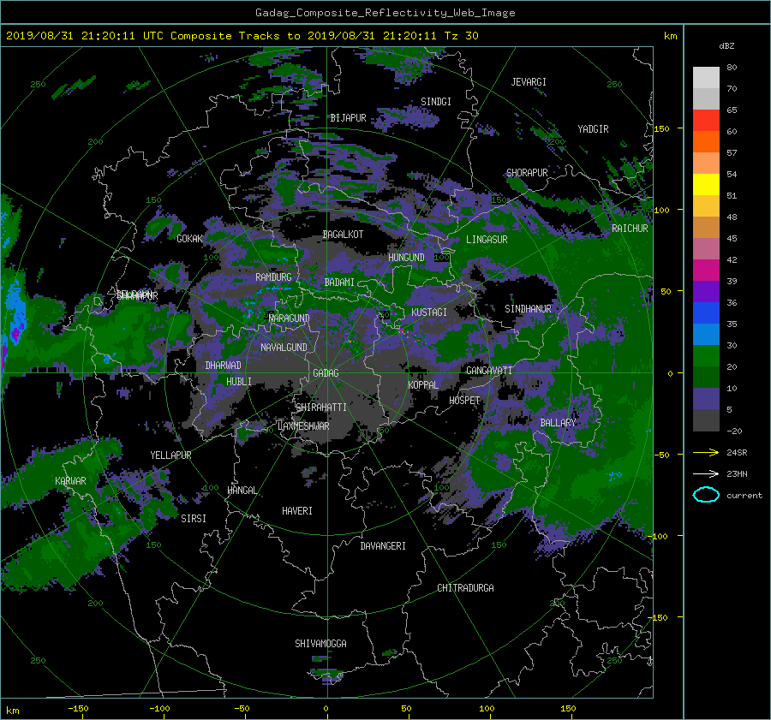
Task: Click the word current in the legend
Action: [x=744, y=496]
